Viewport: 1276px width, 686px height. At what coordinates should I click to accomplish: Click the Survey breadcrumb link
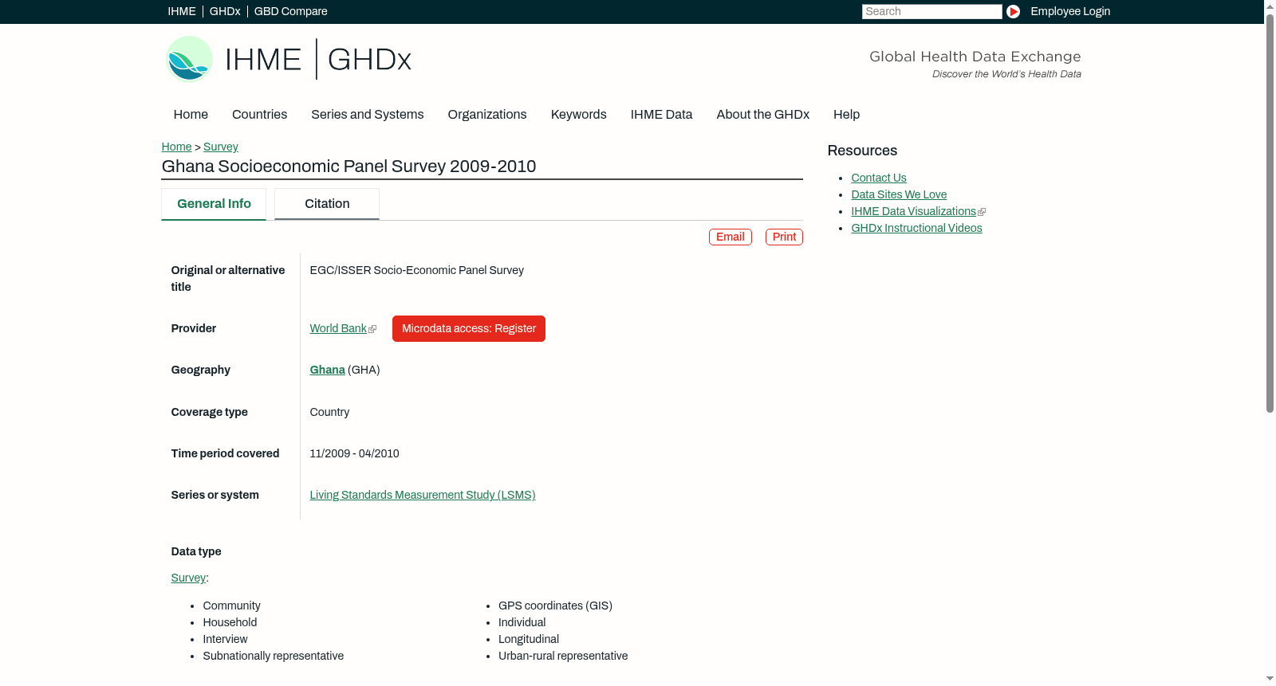[x=221, y=147]
